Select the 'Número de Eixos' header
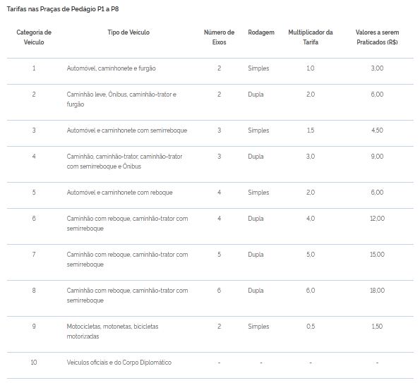This screenshot has width=420, height=383. [219, 37]
